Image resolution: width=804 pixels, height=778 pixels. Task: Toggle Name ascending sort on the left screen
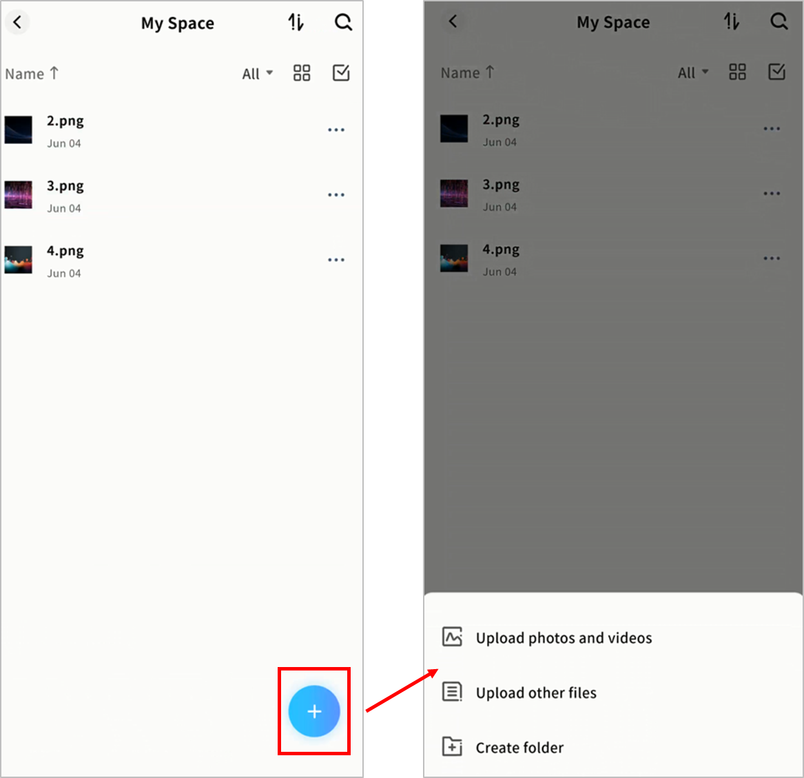[x=32, y=74]
